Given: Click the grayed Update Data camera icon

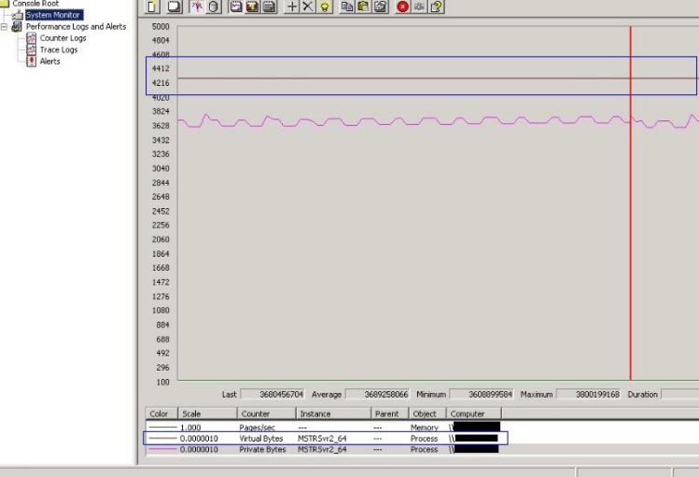Looking at the screenshot, I should [419, 7].
